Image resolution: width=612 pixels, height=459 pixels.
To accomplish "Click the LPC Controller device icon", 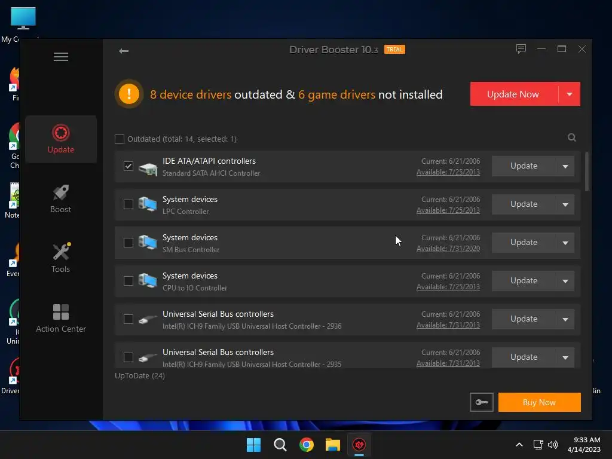I will tap(148, 204).
